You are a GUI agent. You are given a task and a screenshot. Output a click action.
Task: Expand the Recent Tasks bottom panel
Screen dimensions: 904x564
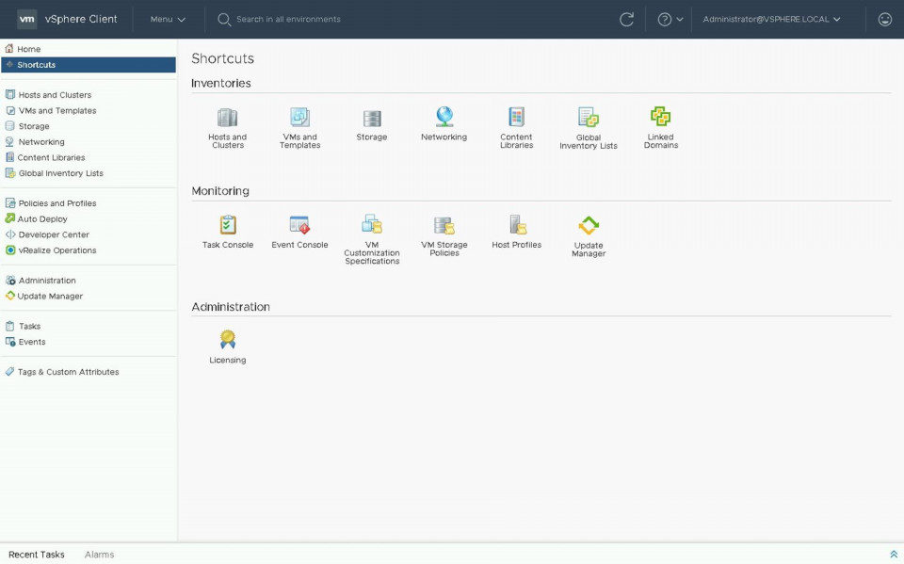point(893,555)
